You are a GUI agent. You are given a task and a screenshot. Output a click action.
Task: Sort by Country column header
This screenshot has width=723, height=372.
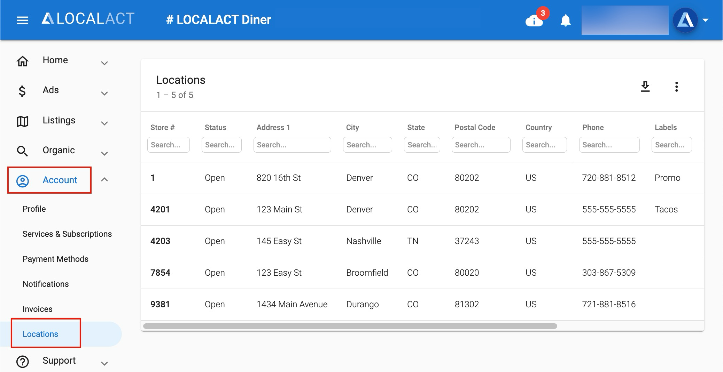pyautogui.click(x=539, y=128)
